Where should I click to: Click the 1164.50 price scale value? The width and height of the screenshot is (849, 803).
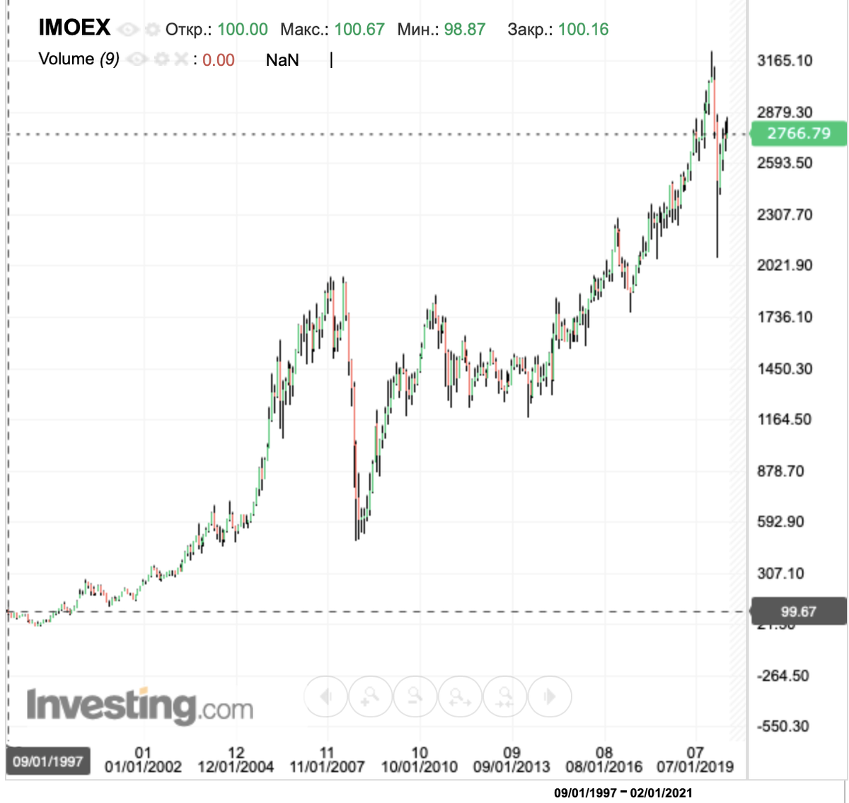[x=785, y=420]
